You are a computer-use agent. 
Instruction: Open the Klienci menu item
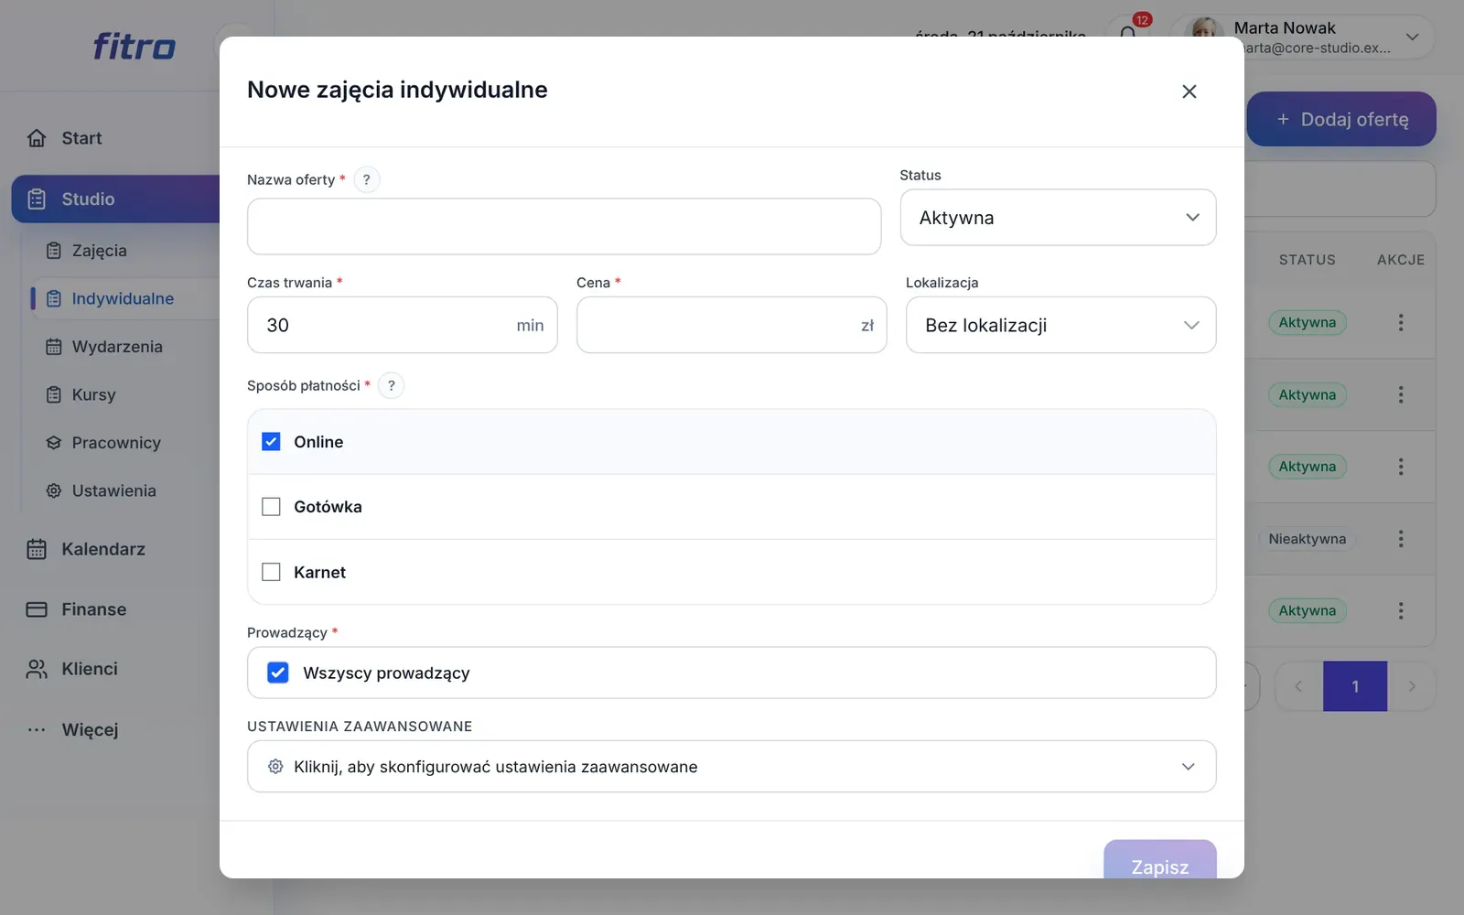pos(90,669)
